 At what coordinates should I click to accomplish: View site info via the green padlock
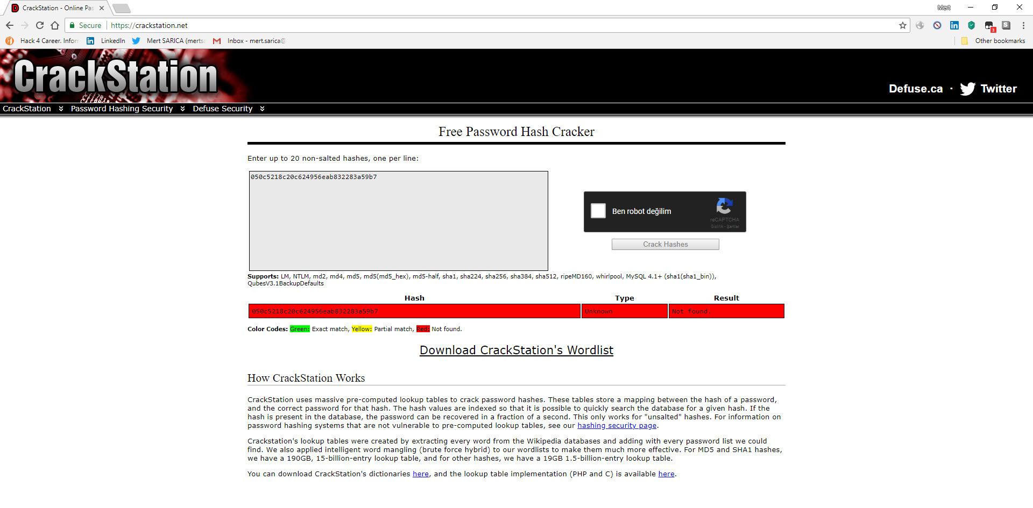[x=72, y=25]
